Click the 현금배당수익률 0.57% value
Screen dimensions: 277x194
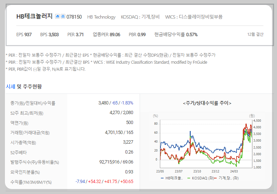176,34
